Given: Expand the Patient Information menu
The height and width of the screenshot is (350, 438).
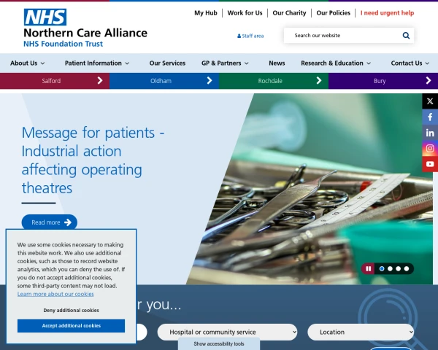Looking at the screenshot, I should click(97, 63).
